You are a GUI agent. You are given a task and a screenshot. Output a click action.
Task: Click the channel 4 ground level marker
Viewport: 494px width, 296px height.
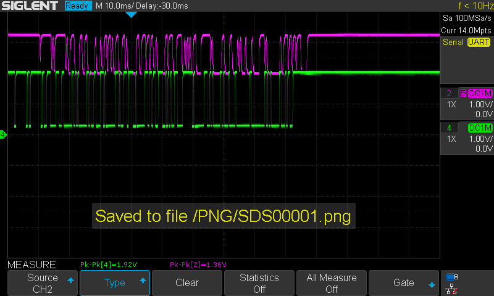[x=3, y=134]
